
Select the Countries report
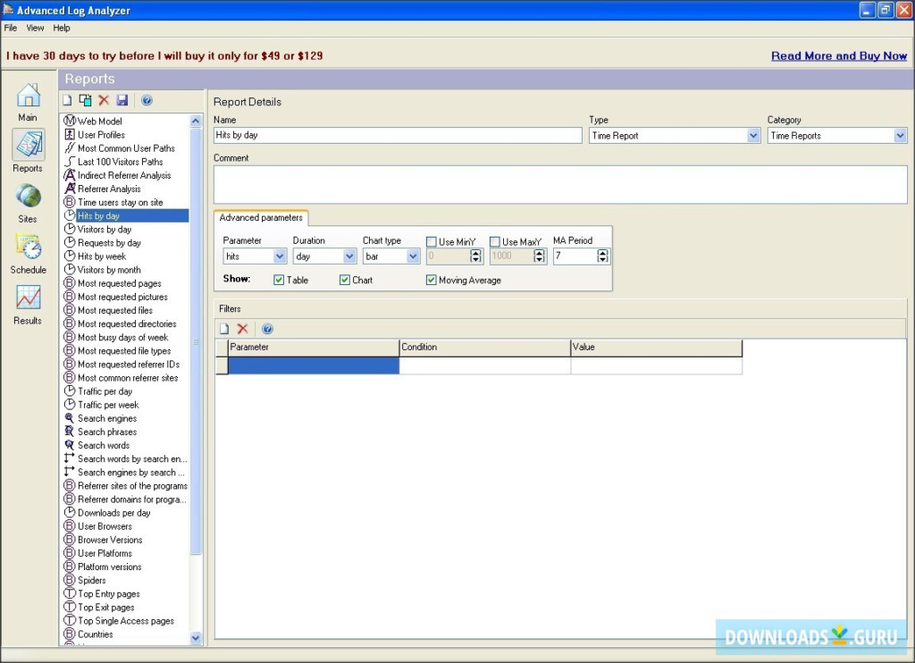95,634
